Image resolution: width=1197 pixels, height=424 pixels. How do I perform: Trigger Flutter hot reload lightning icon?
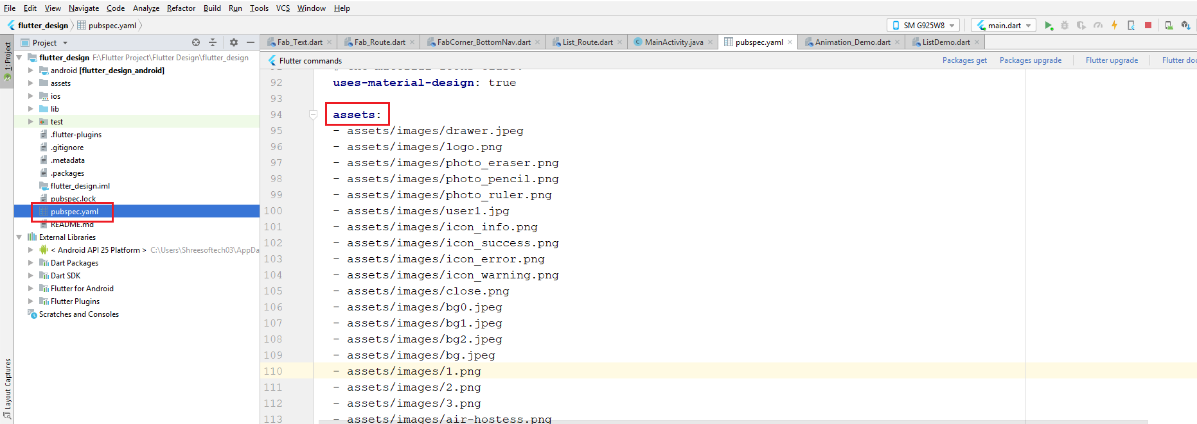(x=1114, y=26)
